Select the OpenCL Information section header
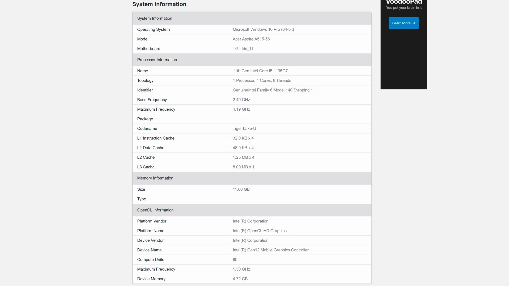This screenshot has height=286, width=509. [x=155, y=210]
